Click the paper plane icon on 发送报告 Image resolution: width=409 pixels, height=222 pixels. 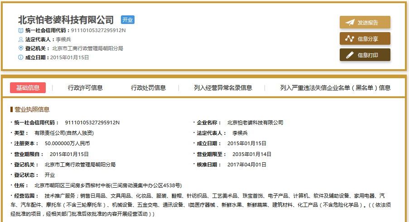coord(350,23)
